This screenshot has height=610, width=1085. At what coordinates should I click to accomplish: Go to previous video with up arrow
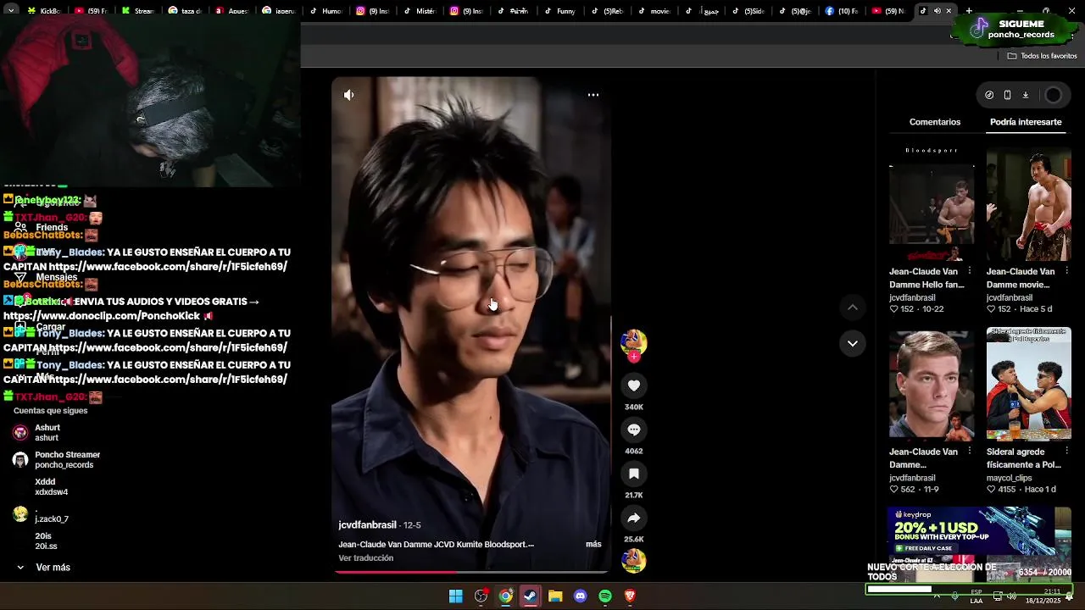point(853,307)
